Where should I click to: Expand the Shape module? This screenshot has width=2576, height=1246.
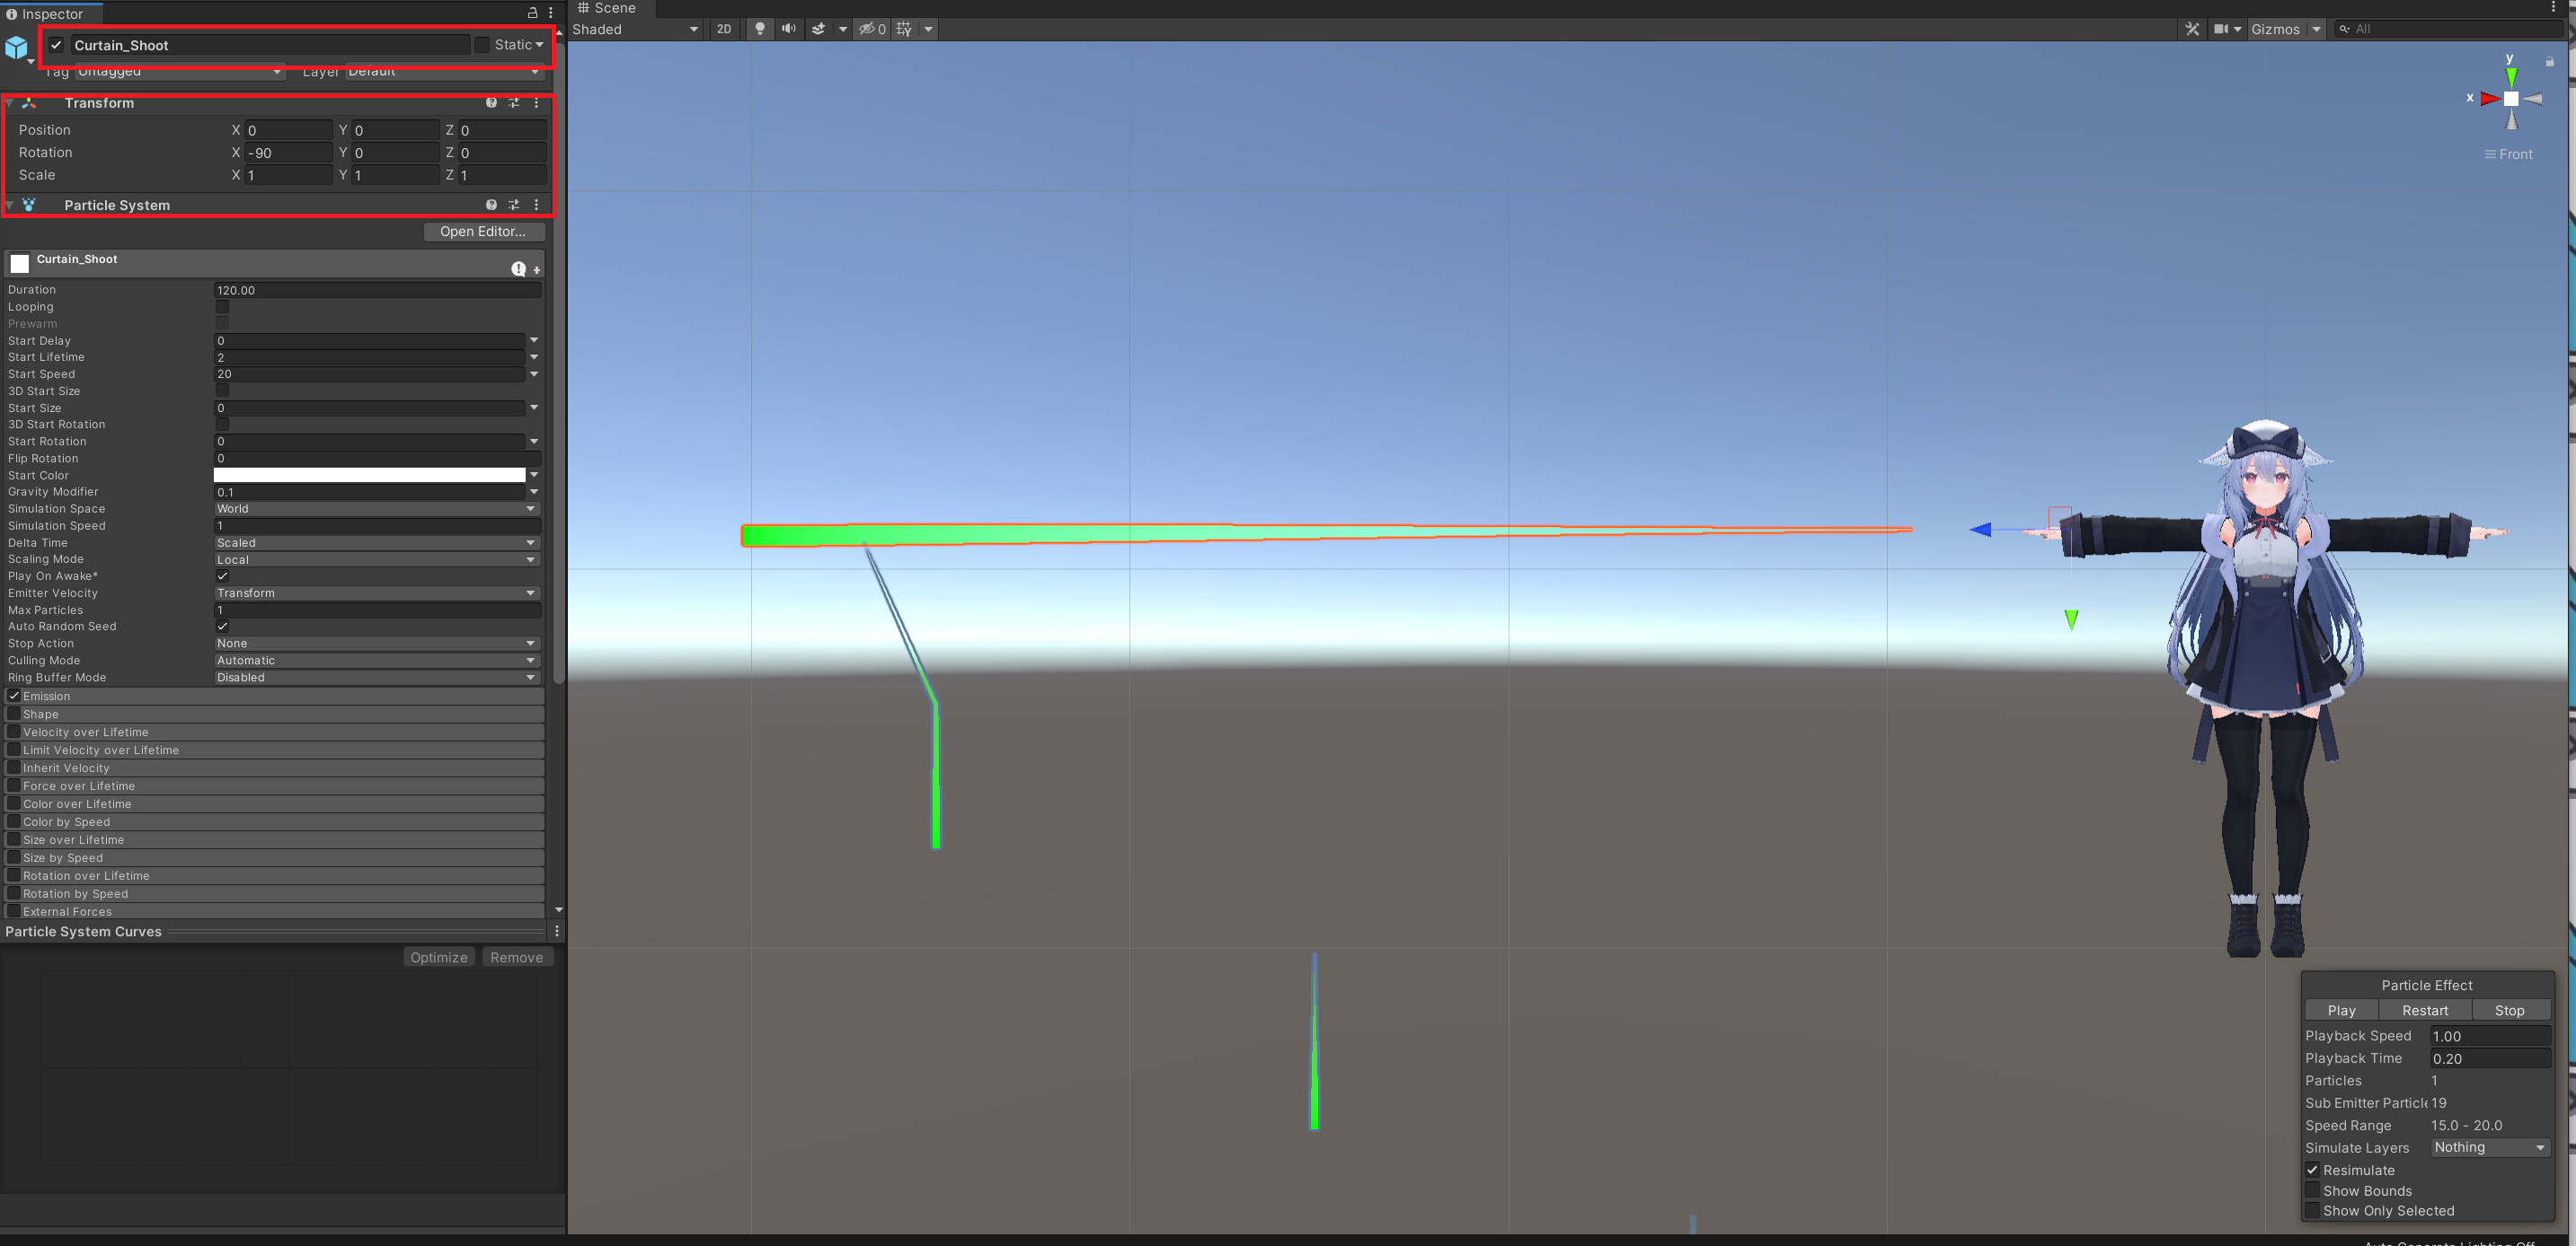click(x=41, y=714)
